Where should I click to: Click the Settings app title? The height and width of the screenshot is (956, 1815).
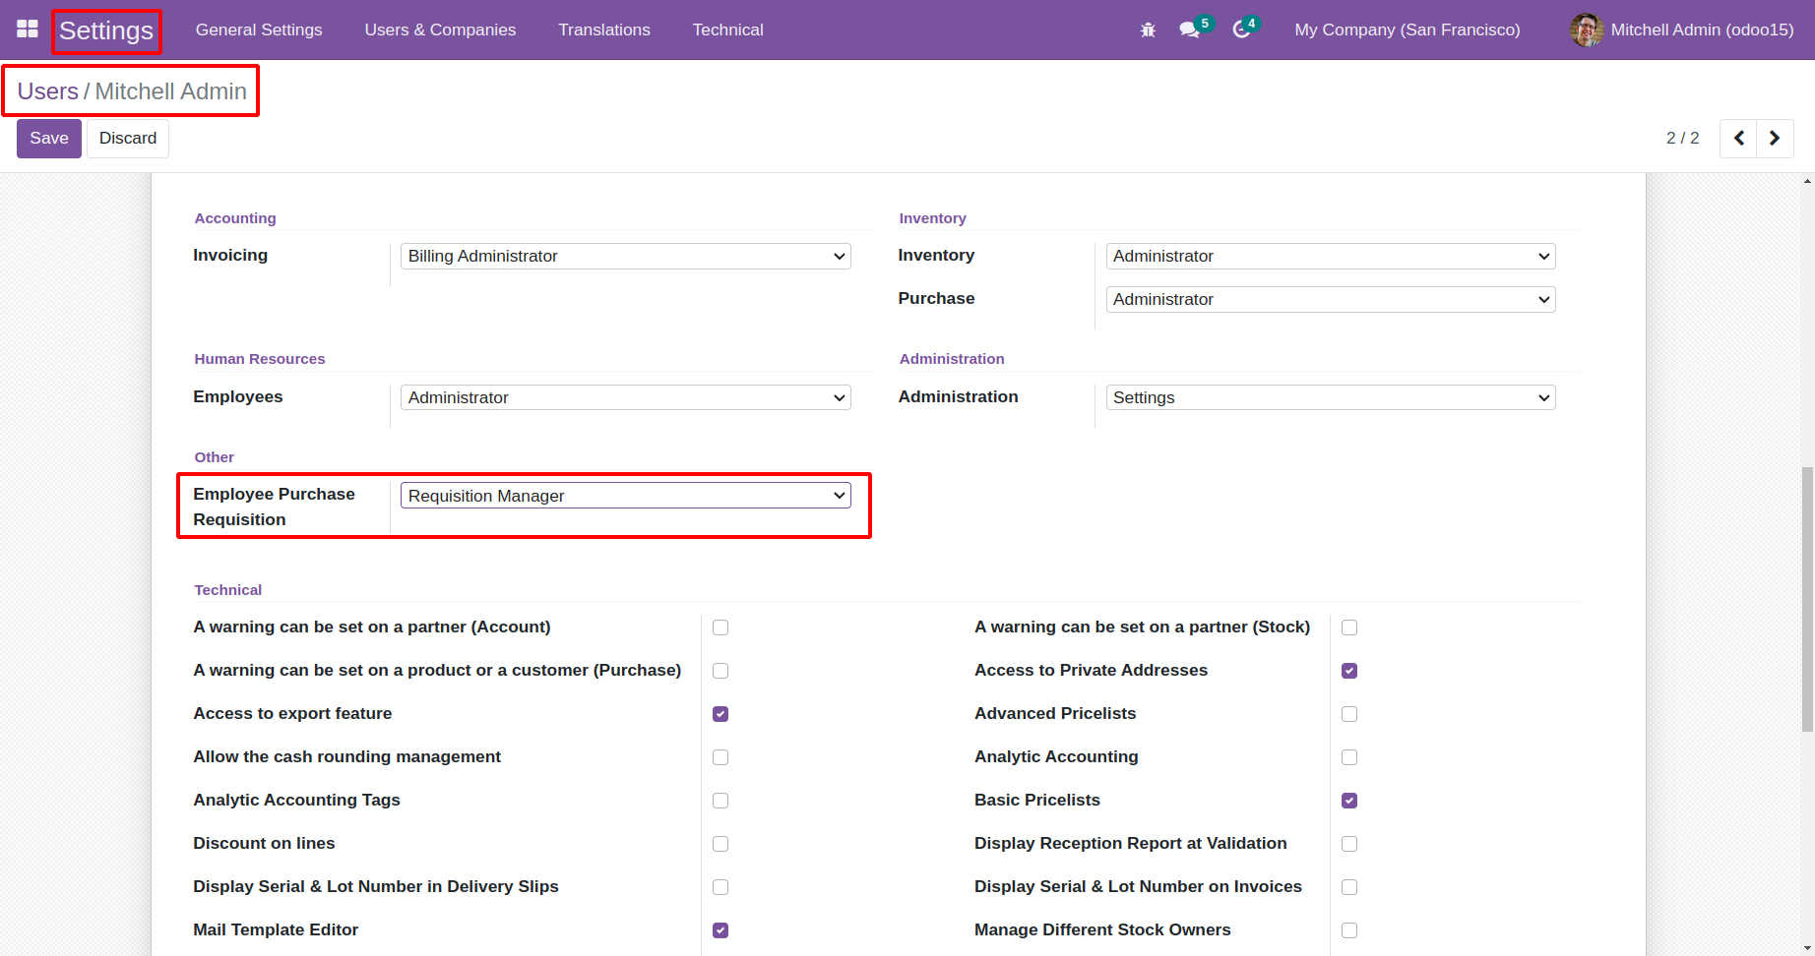pyautogui.click(x=106, y=30)
